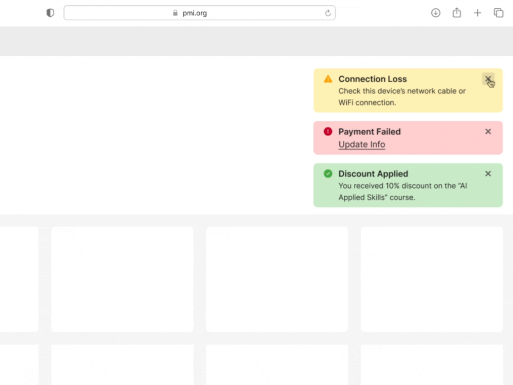Open the Update Info link
Viewport: 513px width, 385px height.
click(x=362, y=144)
